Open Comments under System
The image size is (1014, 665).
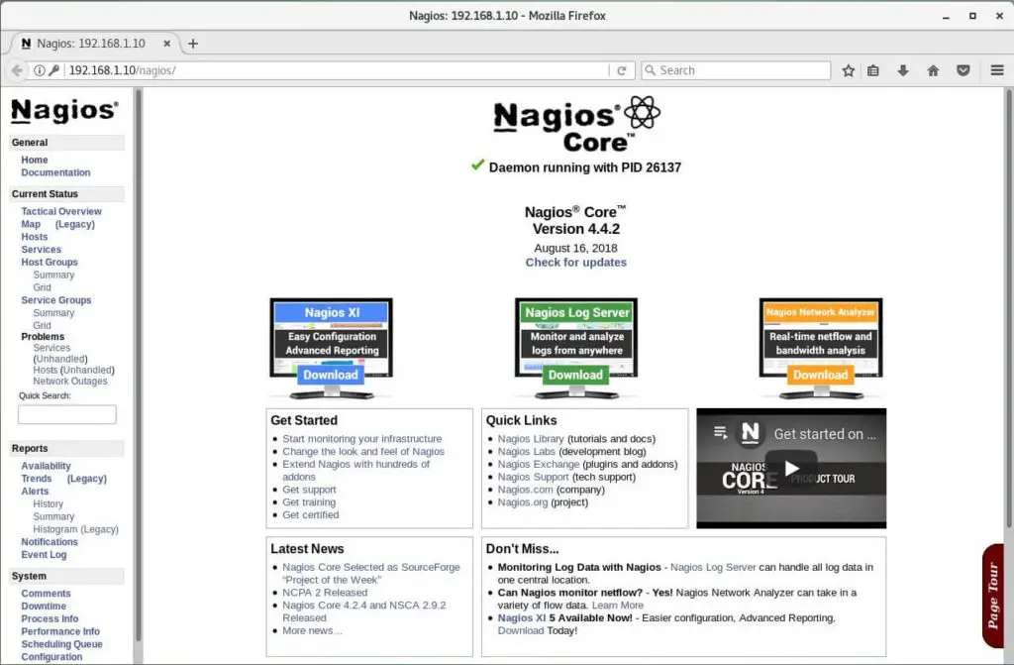46,594
